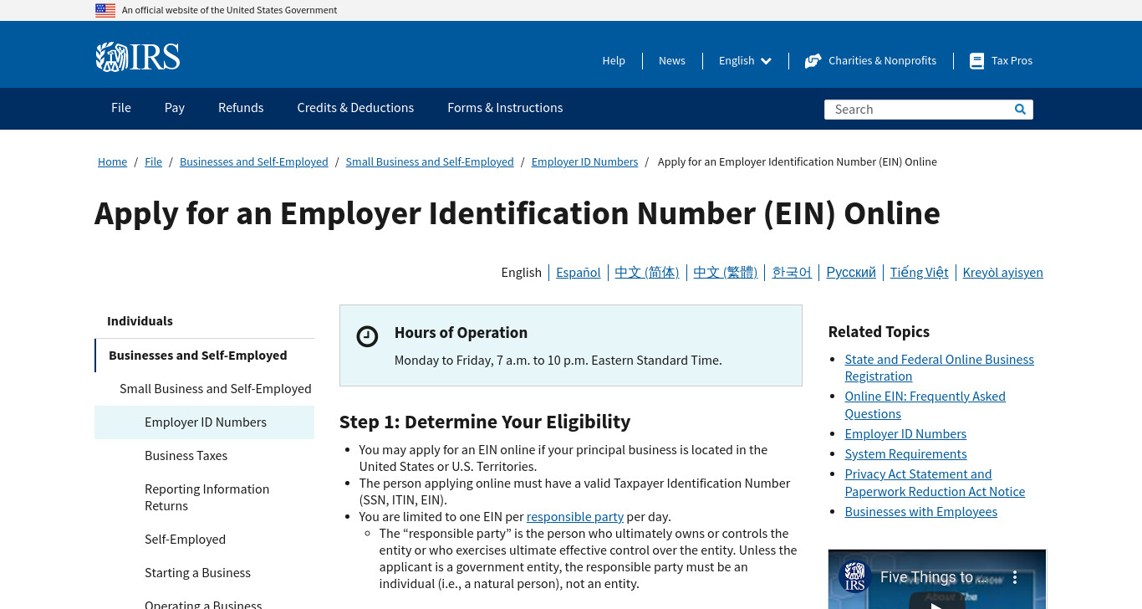Viewport: 1142px width, 609px height.
Task: Click the search magnifier icon
Action: (1020, 109)
